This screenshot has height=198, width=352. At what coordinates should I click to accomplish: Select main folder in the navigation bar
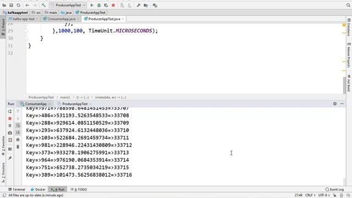pyautogui.click(x=51, y=13)
